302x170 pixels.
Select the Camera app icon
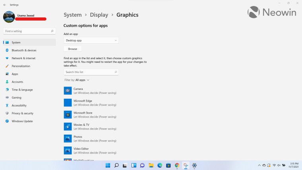click(x=68, y=91)
